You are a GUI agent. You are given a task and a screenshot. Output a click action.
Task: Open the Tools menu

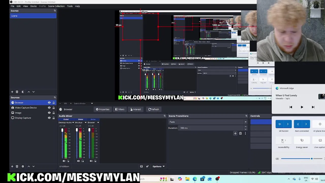70,6
